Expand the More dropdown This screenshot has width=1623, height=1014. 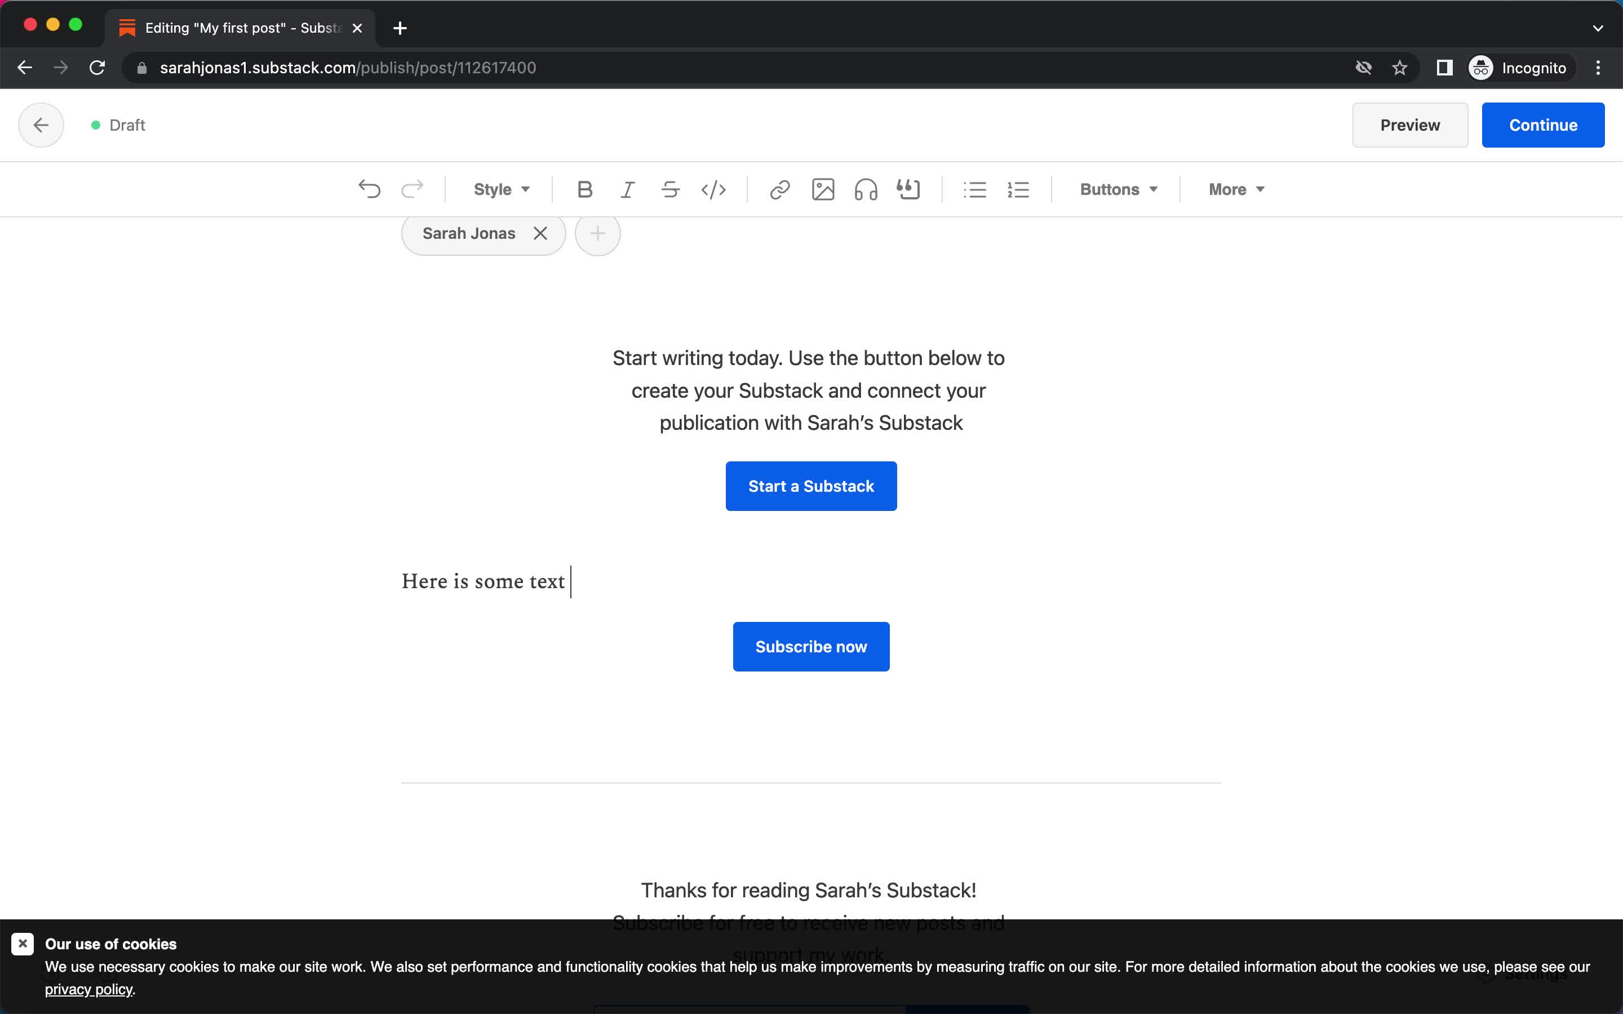click(x=1236, y=190)
